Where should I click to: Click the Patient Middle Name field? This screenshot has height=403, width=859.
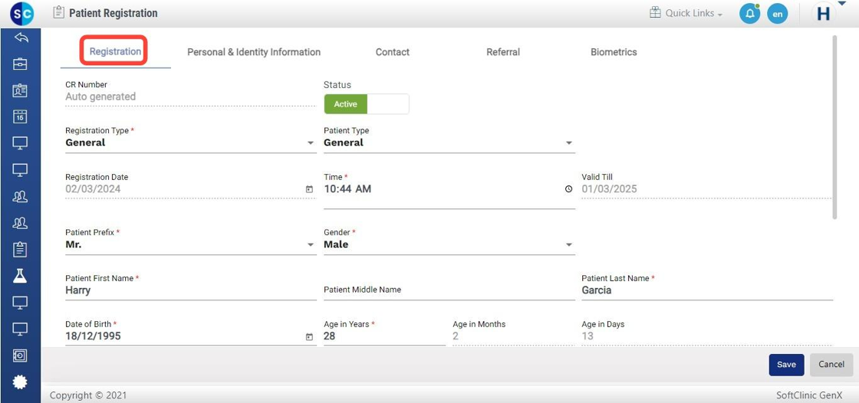click(x=449, y=290)
